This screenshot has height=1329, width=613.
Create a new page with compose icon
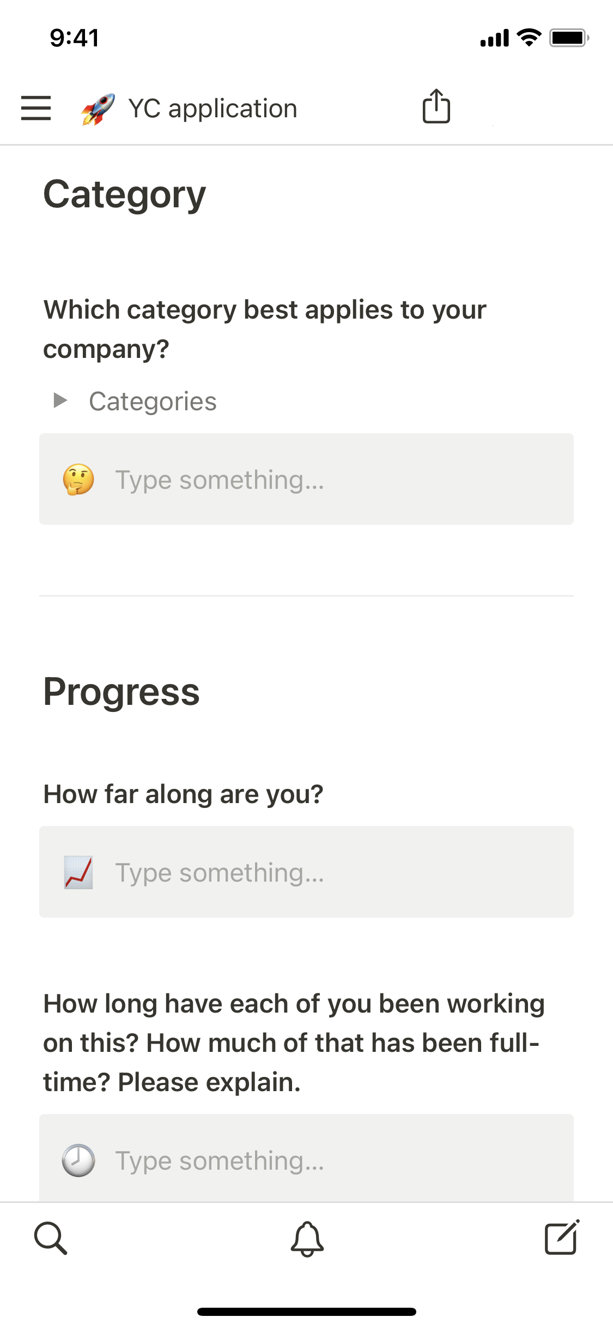click(562, 1237)
